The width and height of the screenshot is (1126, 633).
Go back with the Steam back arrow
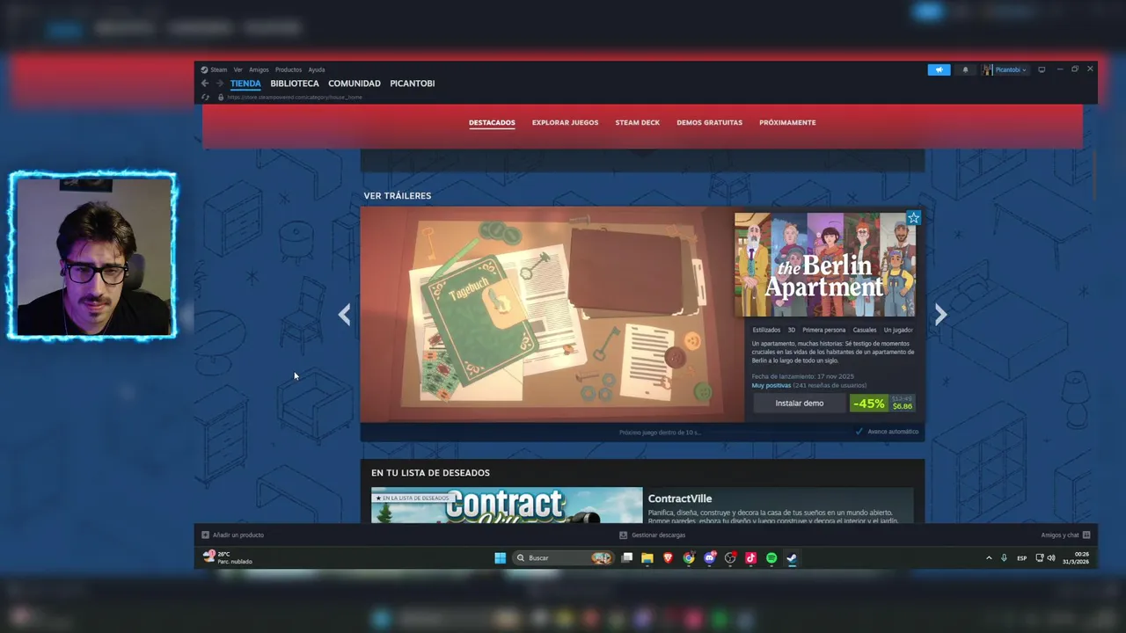click(x=205, y=84)
